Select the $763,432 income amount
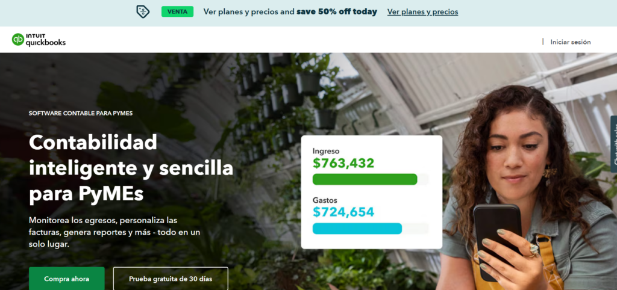Viewport: 617px width, 290px height. coord(343,163)
